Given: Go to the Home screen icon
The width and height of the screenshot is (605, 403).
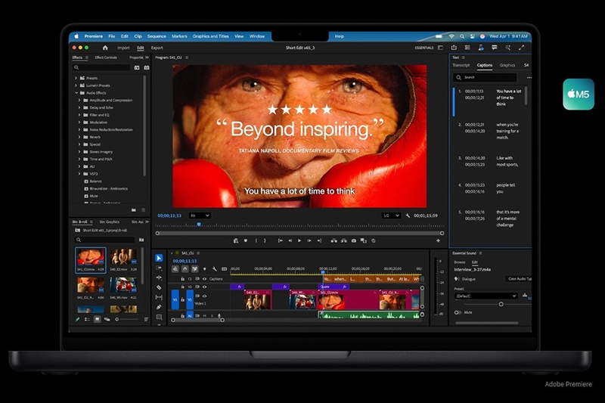Looking at the screenshot, I should pos(105,48).
